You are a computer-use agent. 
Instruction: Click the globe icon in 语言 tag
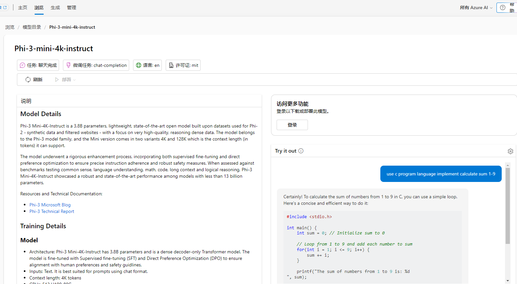(139, 65)
